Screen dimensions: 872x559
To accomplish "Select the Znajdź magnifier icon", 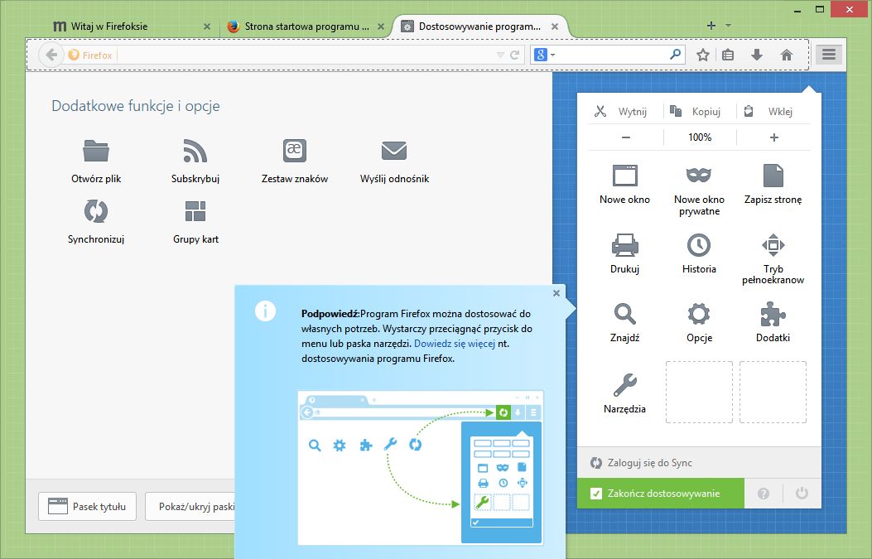I will 624,314.
